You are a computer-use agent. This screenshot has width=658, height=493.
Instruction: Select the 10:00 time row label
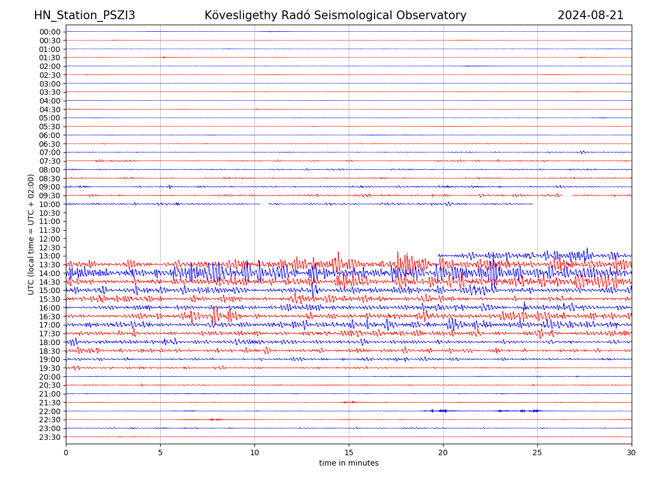pyautogui.click(x=49, y=204)
